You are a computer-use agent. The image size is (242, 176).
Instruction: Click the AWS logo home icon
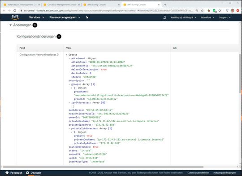[15, 18]
